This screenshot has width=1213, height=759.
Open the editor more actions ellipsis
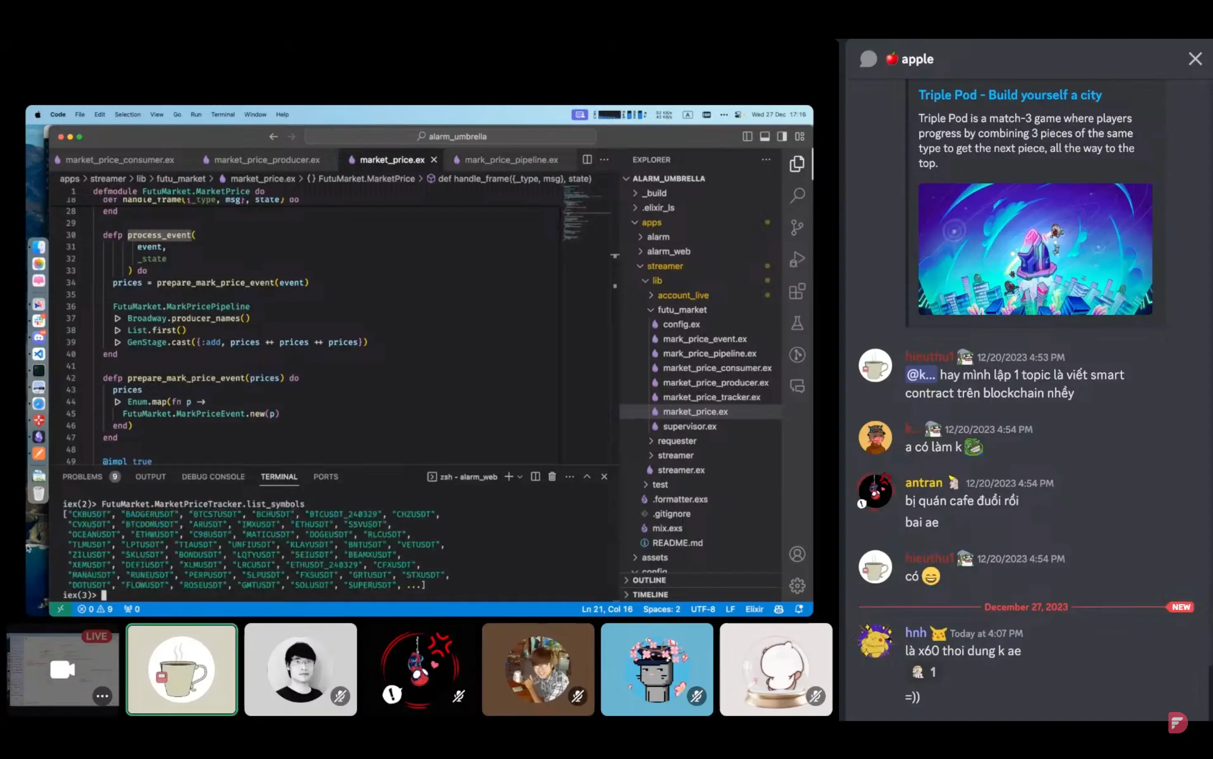point(604,160)
